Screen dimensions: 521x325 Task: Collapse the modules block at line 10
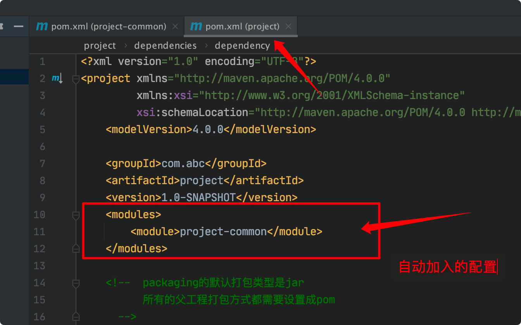[x=76, y=215]
